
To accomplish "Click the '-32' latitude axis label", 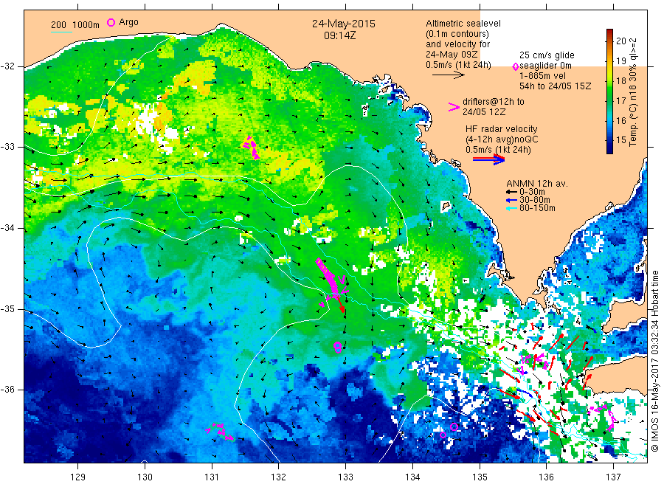I will point(8,66).
